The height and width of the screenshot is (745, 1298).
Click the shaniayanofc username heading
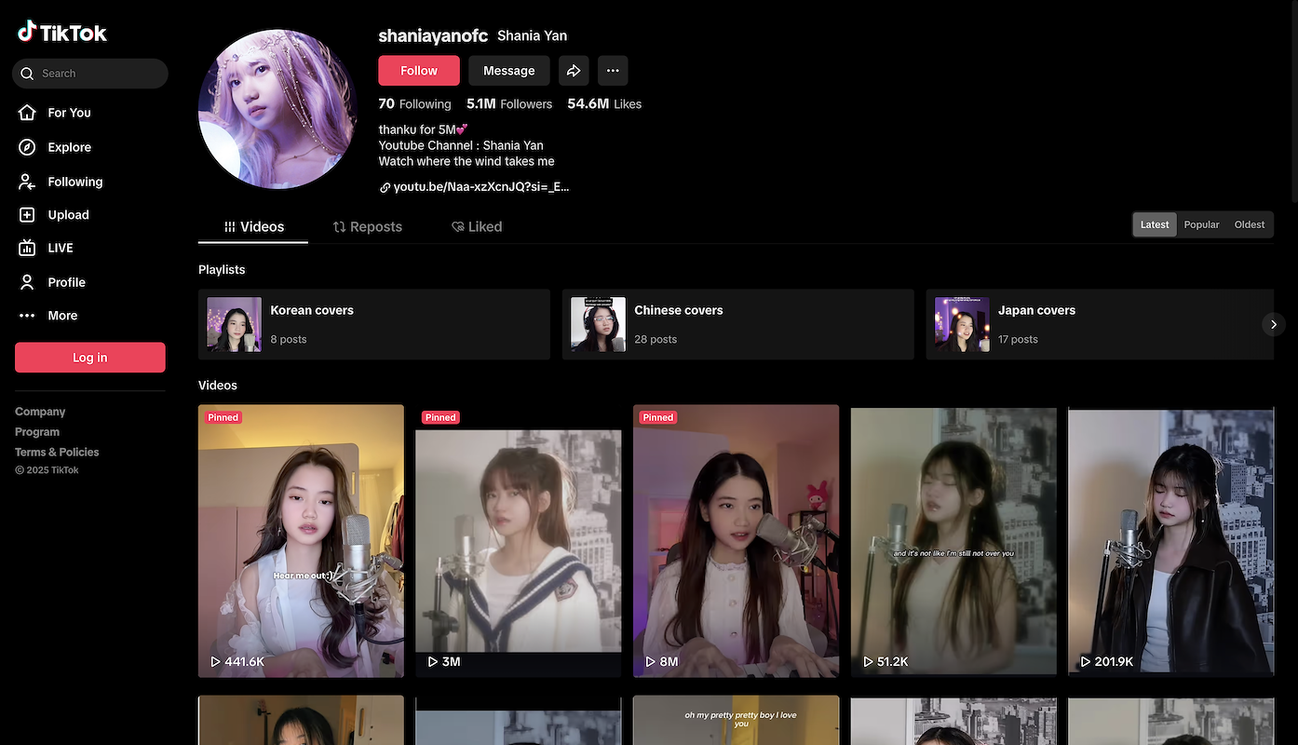tap(433, 36)
